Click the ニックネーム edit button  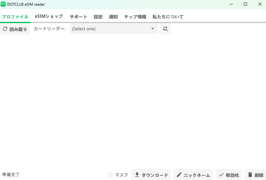pyautogui.click(x=193, y=175)
